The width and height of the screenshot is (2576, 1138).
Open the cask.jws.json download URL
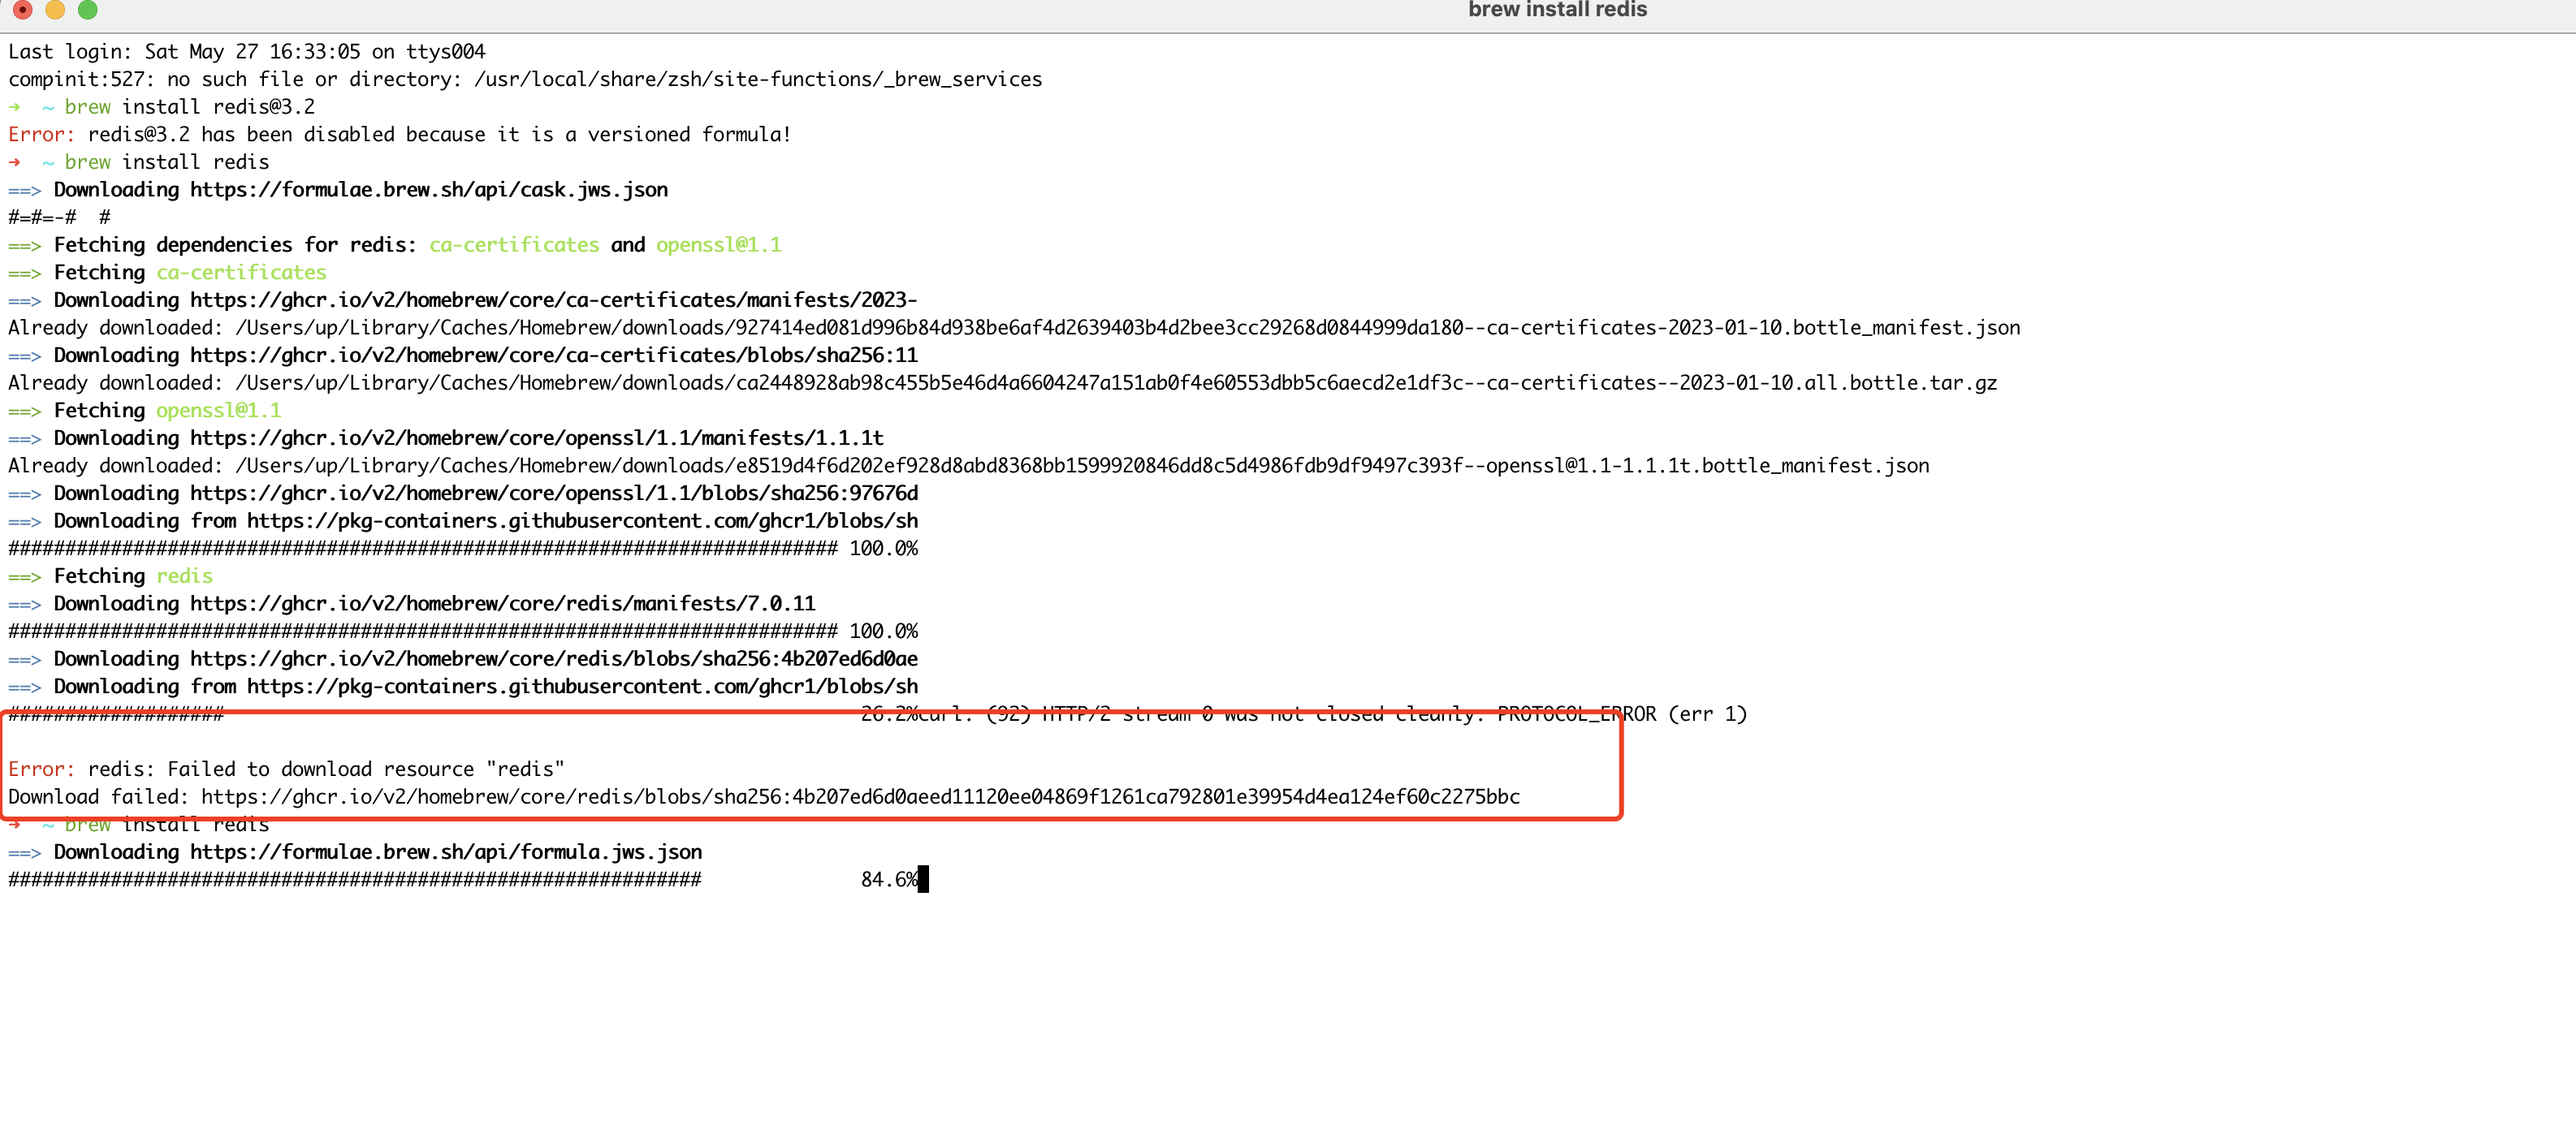[428, 190]
